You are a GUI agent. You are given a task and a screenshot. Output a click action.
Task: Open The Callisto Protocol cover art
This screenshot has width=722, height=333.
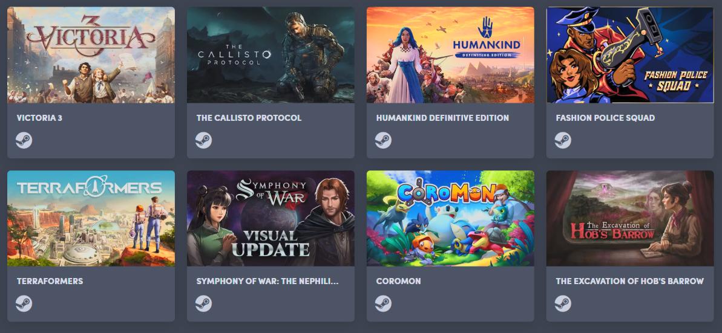point(271,55)
